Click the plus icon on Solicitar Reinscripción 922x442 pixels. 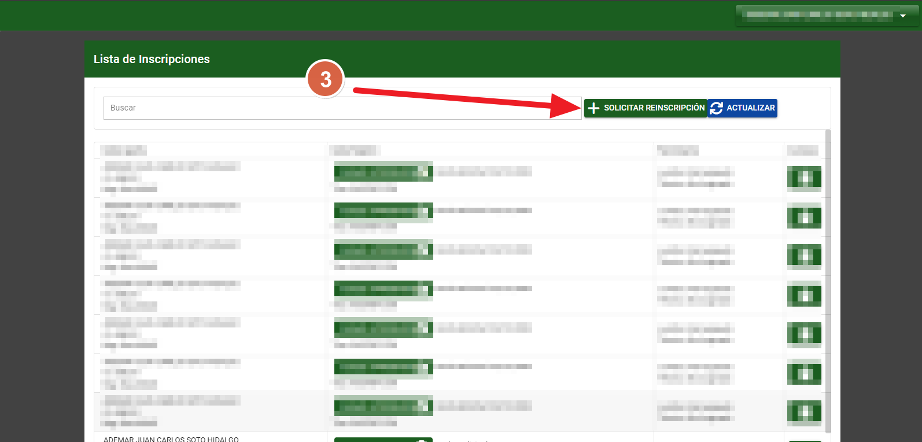pos(593,108)
